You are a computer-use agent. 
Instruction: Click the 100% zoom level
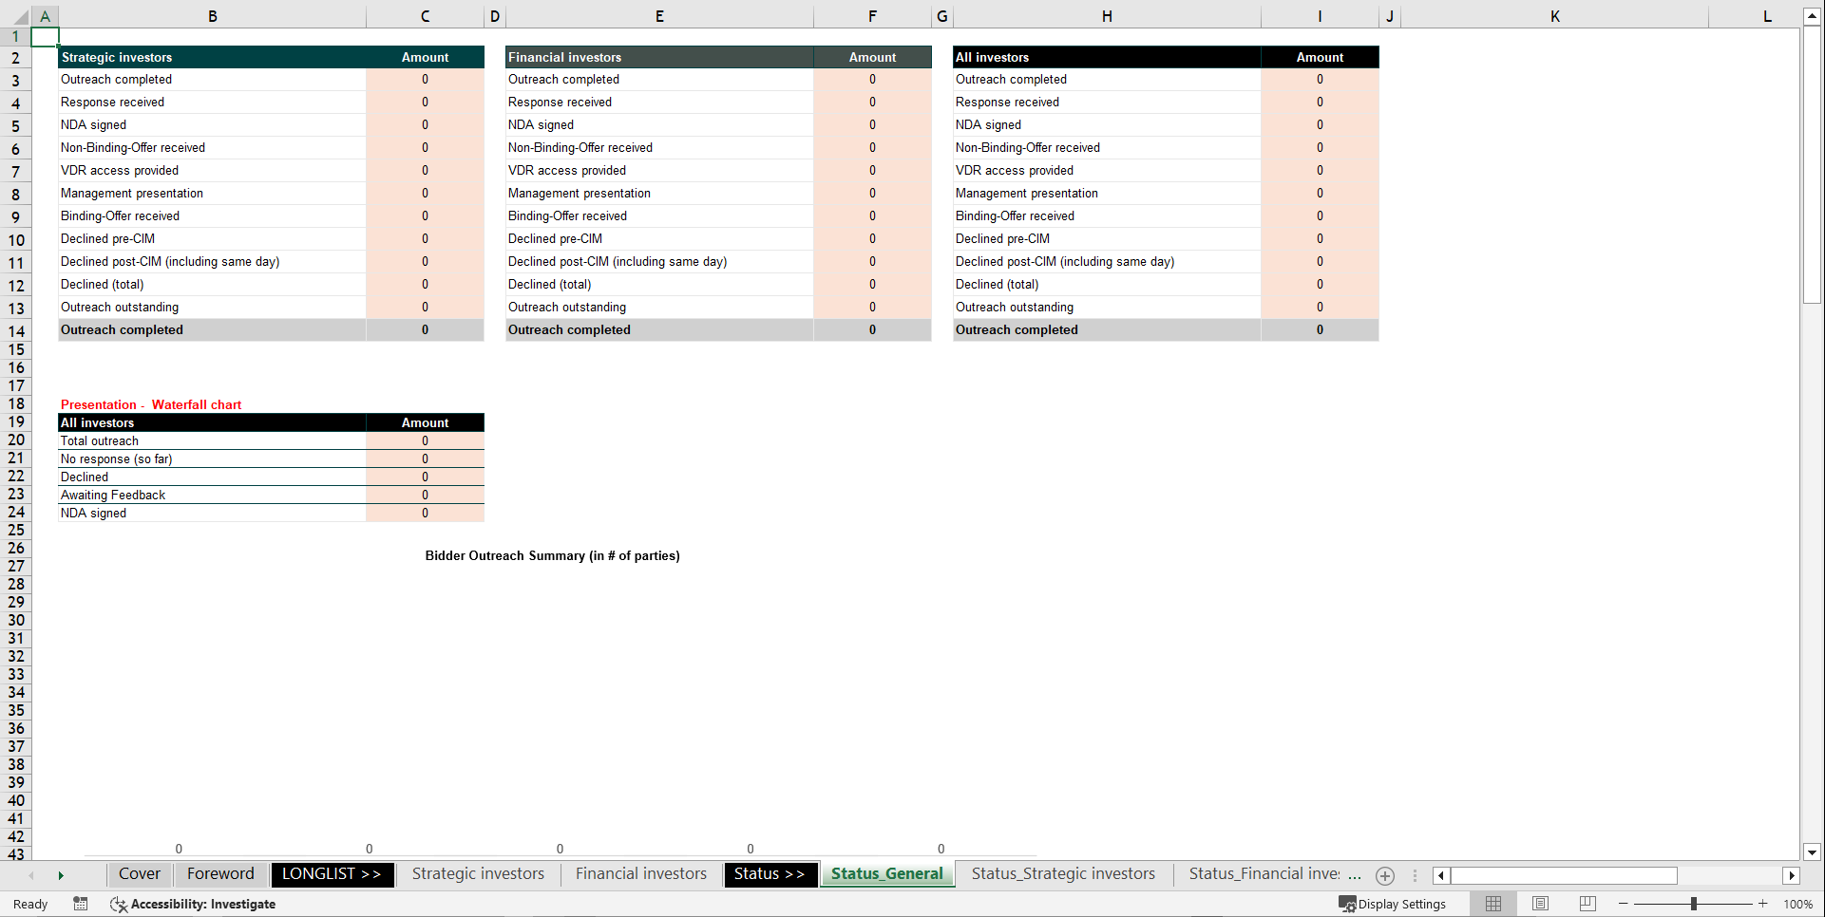click(1797, 905)
